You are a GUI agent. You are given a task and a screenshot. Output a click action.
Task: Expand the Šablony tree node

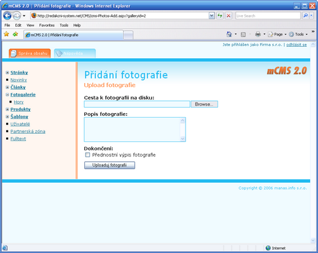pyautogui.click(x=7, y=116)
